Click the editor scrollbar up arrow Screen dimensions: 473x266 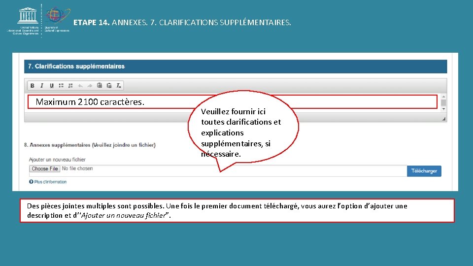tap(443, 97)
